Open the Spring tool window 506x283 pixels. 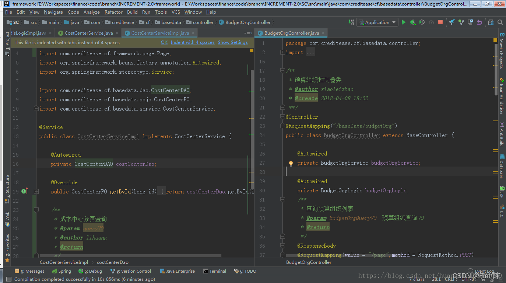point(62,271)
